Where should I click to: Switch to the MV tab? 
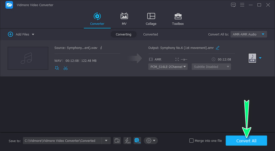[x=124, y=19]
